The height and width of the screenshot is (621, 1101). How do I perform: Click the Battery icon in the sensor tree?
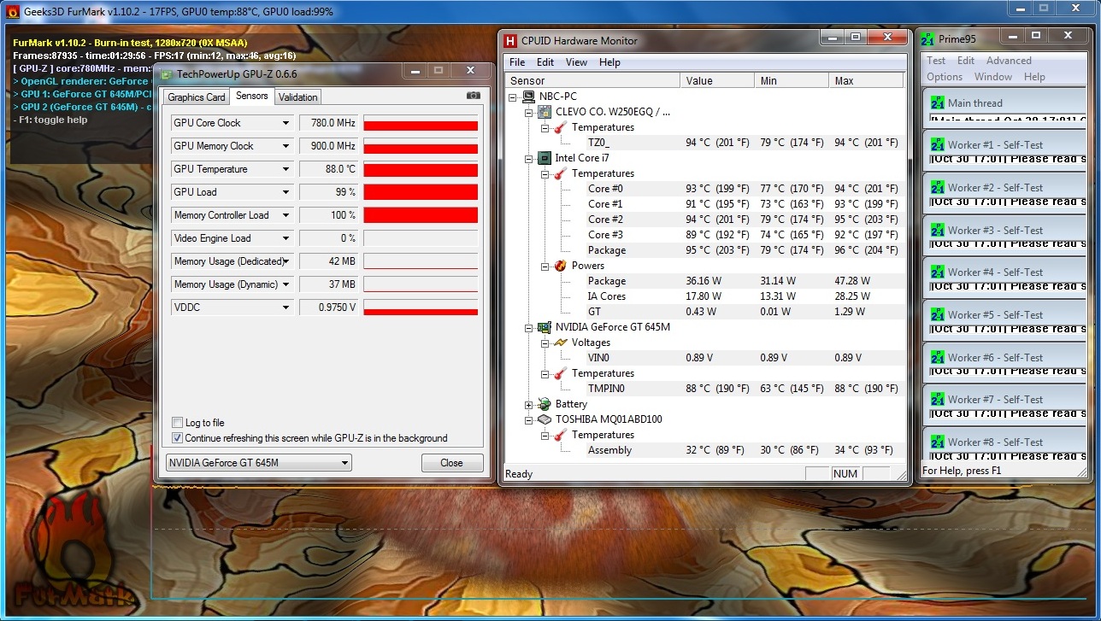point(544,404)
